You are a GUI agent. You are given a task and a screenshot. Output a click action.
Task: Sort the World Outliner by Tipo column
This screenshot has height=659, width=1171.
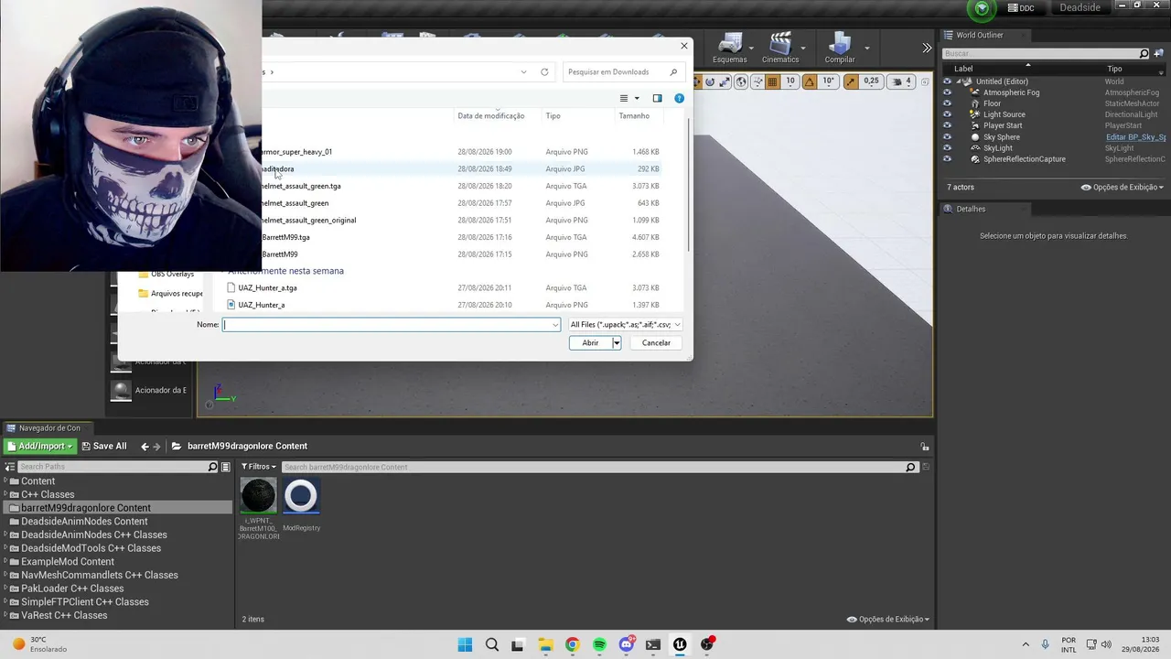point(1114,69)
